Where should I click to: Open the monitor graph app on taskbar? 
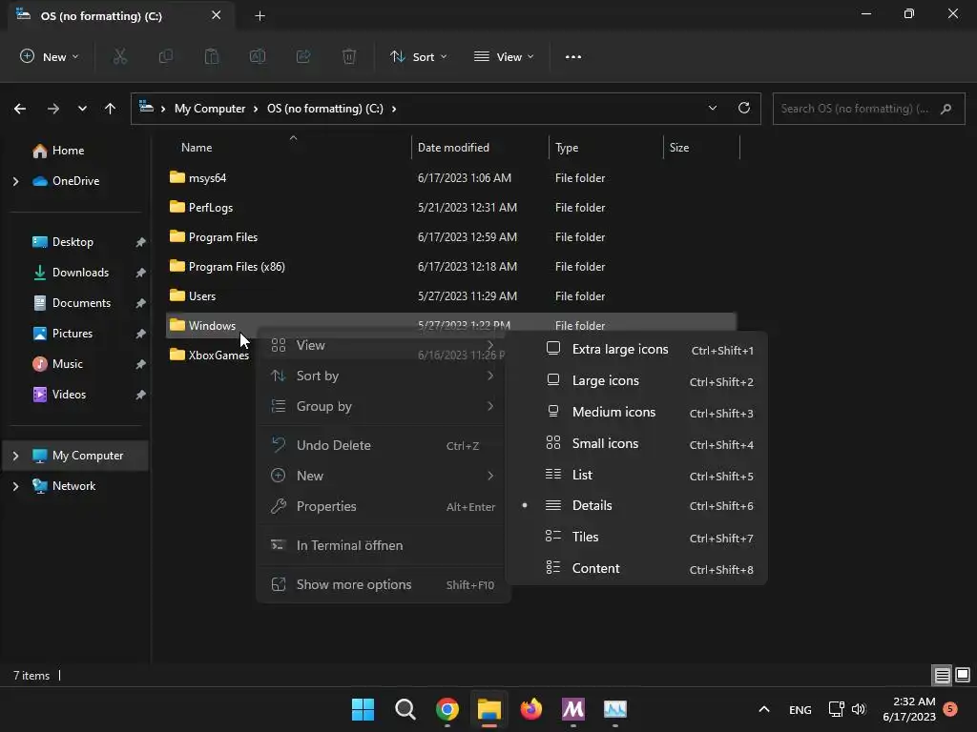(x=615, y=709)
